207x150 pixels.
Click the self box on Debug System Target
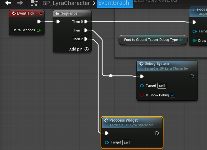tap(162, 86)
